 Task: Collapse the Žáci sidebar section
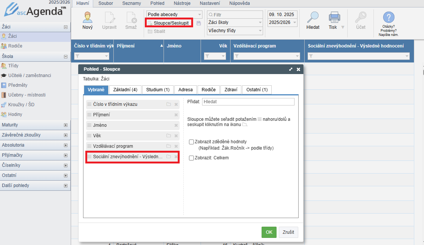[65, 27]
